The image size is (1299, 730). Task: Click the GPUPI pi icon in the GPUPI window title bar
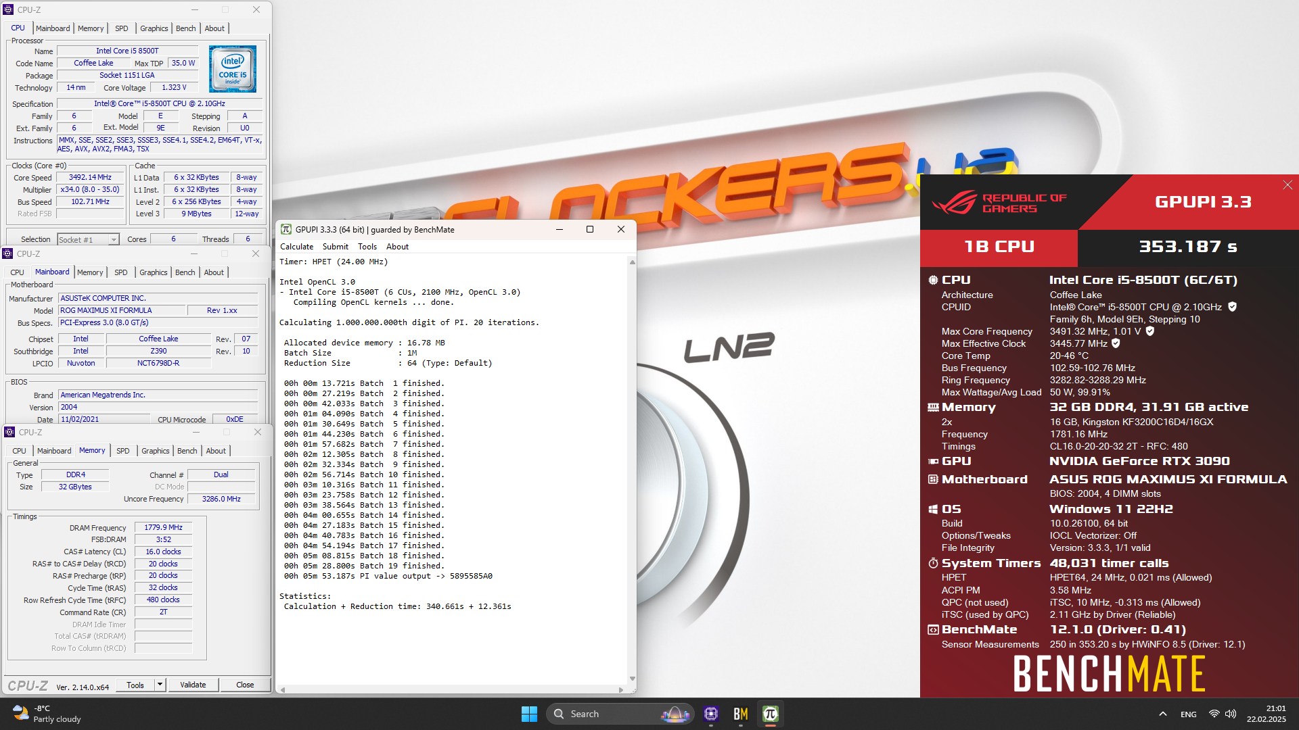coord(286,230)
